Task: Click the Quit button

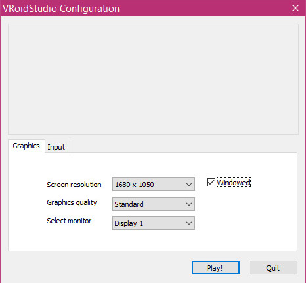Action: [x=273, y=268]
